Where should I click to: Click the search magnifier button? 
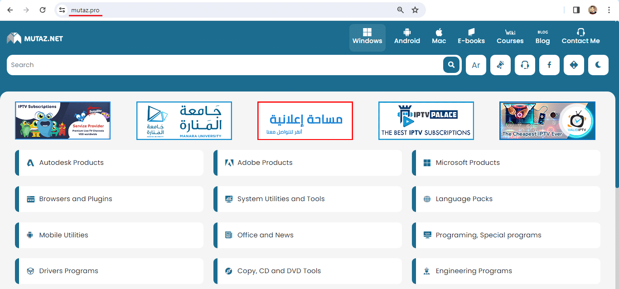pyautogui.click(x=451, y=65)
